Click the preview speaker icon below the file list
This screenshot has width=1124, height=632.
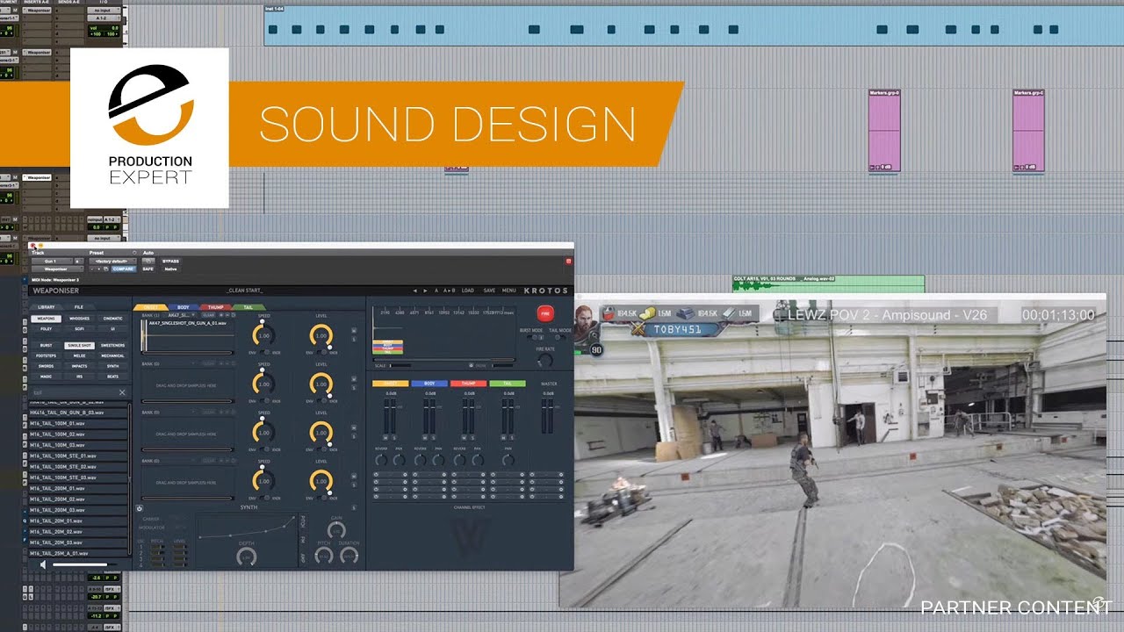point(43,564)
